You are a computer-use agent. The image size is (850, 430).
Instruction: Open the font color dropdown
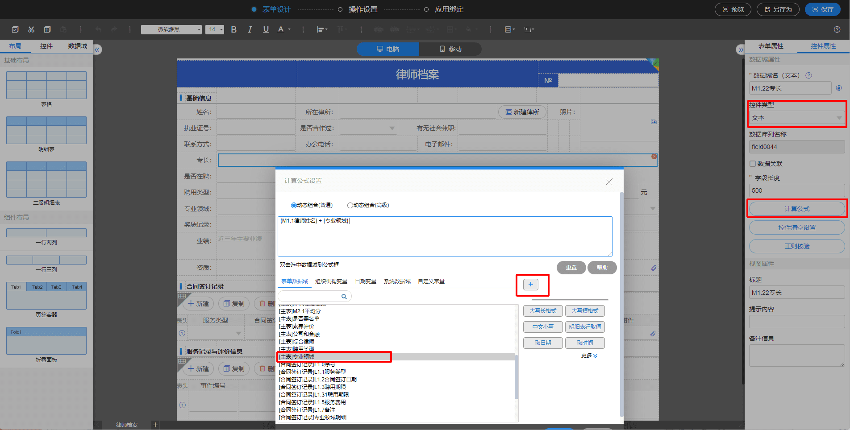[284, 29]
